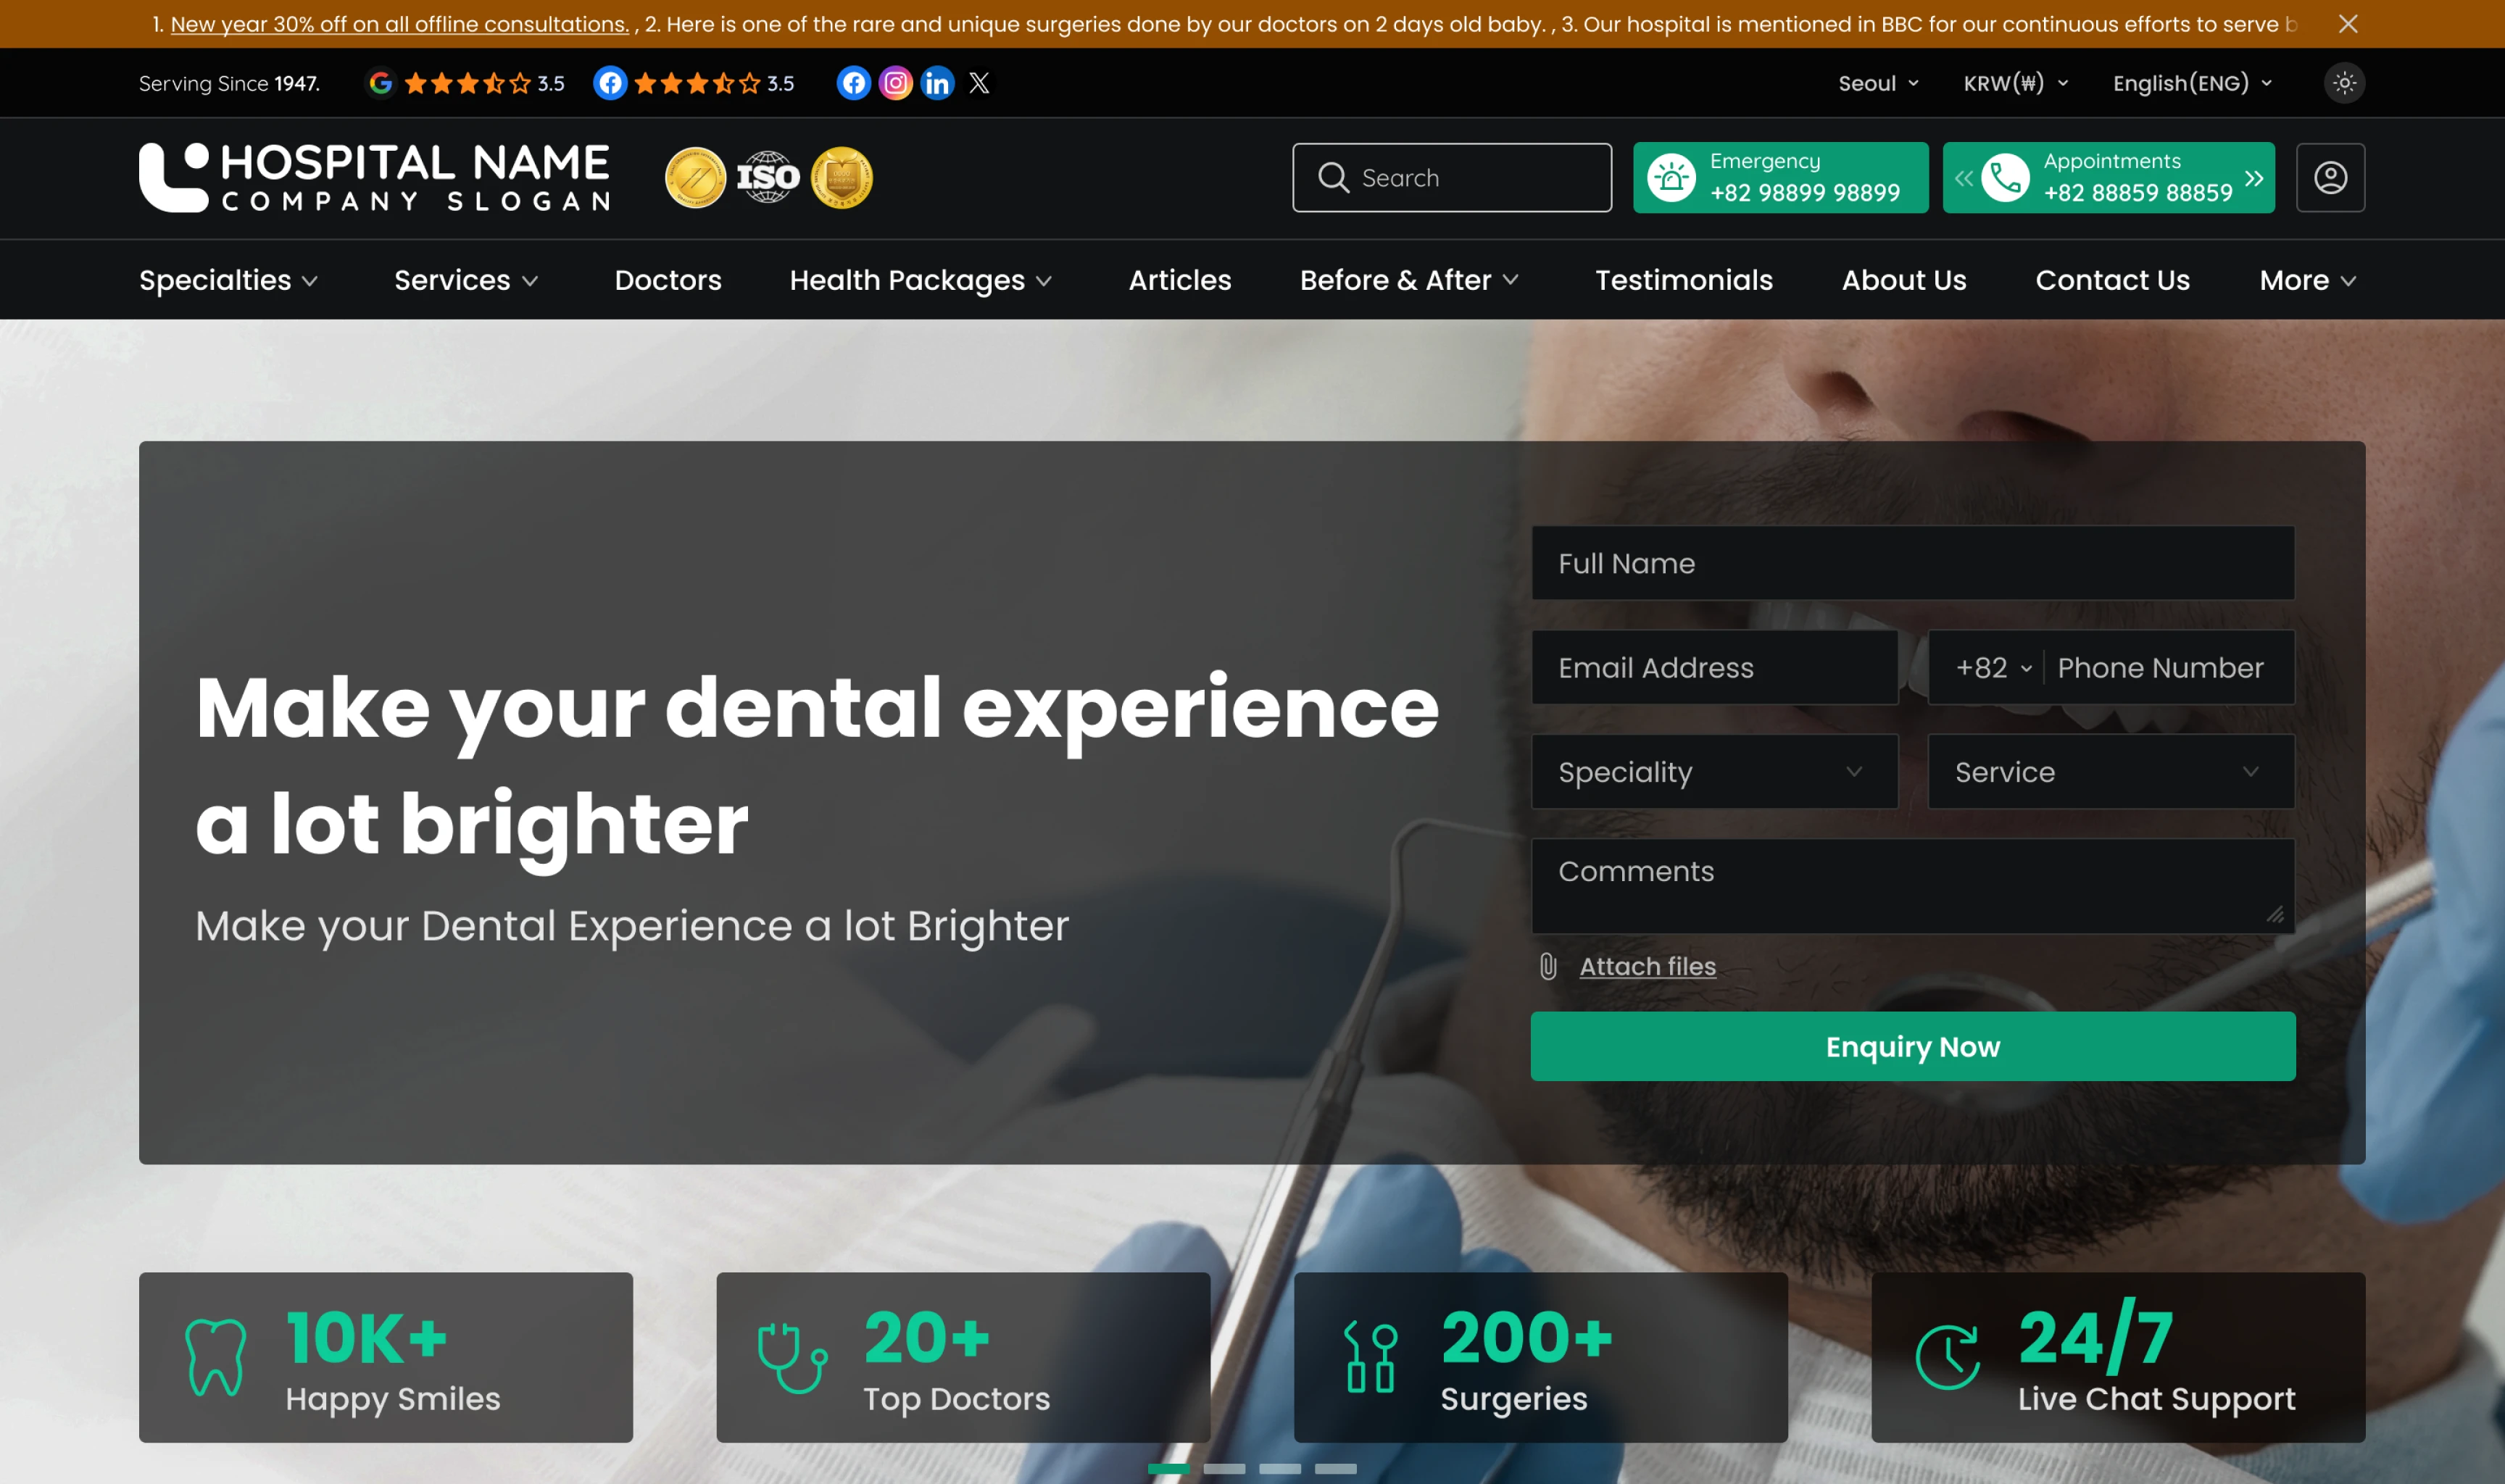
Task: Click the search magnifier icon
Action: pyautogui.click(x=1333, y=177)
